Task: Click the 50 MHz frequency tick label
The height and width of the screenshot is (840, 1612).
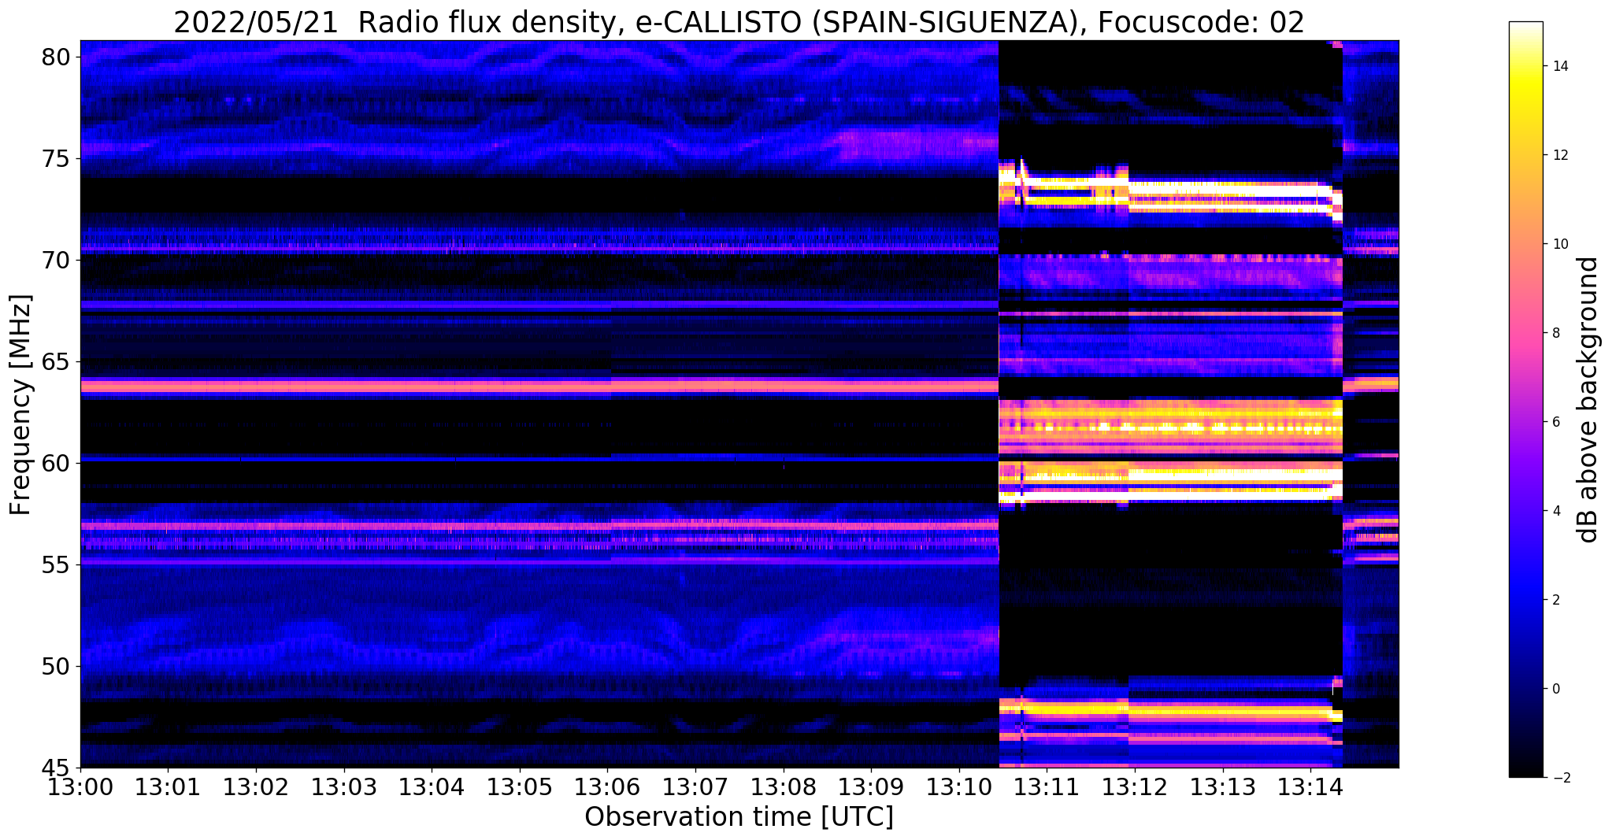Action: click(x=55, y=667)
